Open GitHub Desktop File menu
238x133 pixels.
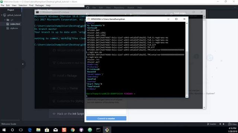pyautogui.click(x=94, y=7)
